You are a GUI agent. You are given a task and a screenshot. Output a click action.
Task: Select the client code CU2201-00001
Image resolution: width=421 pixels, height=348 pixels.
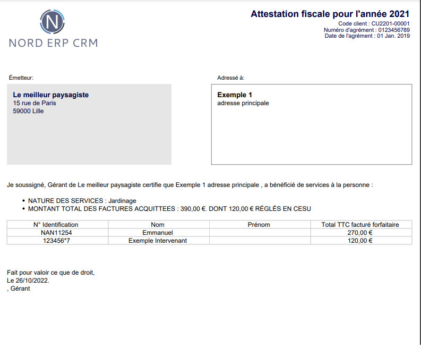click(x=390, y=24)
